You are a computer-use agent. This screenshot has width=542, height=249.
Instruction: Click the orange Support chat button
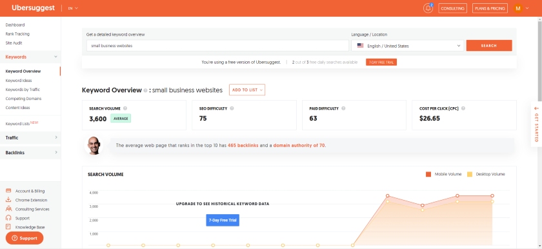tap(25, 238)
